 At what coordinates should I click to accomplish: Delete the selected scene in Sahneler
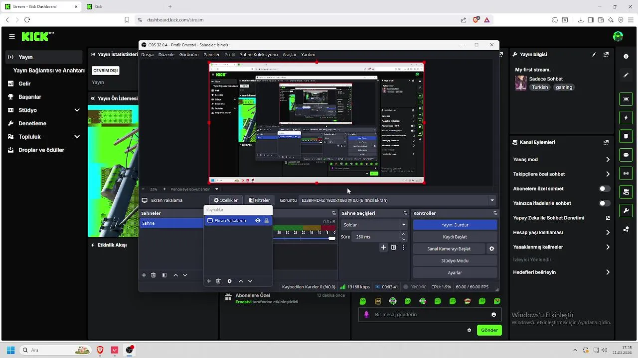tap(154, 275)
